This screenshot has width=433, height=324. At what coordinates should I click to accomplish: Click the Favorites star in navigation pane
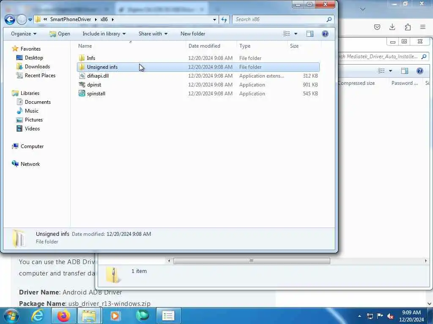pos(15,49)
